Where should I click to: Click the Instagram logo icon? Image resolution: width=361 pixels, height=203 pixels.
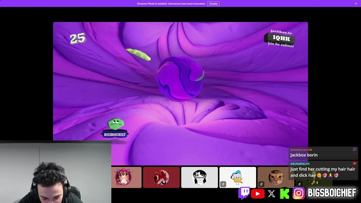(299, 193)
